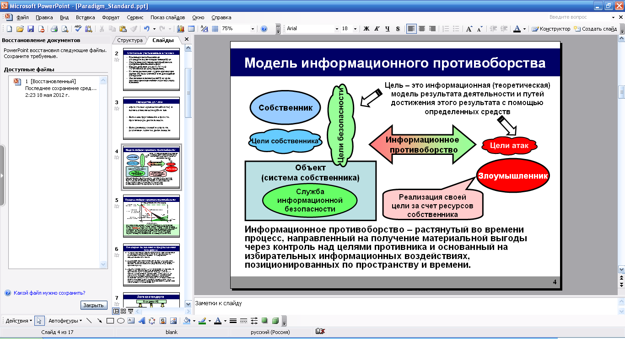Click drawing toolbar font color A
The width and height of the screenshot is (625, 339).
218,321
